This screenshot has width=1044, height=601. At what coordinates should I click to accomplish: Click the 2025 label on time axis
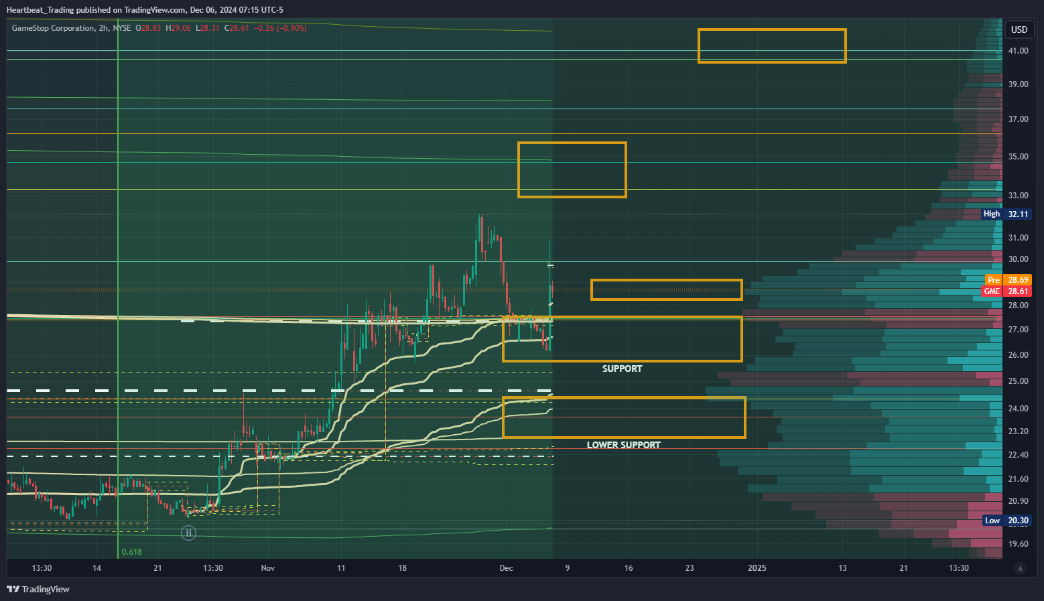[757, 568]
